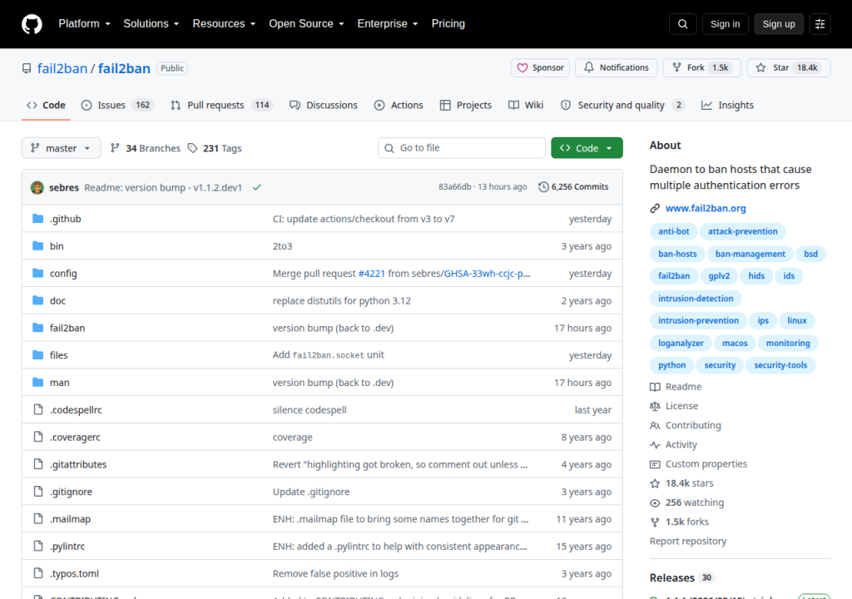Switch to the Pull requests tab
This screenshot has height=599, width=852.
click(x=221, y=105)
